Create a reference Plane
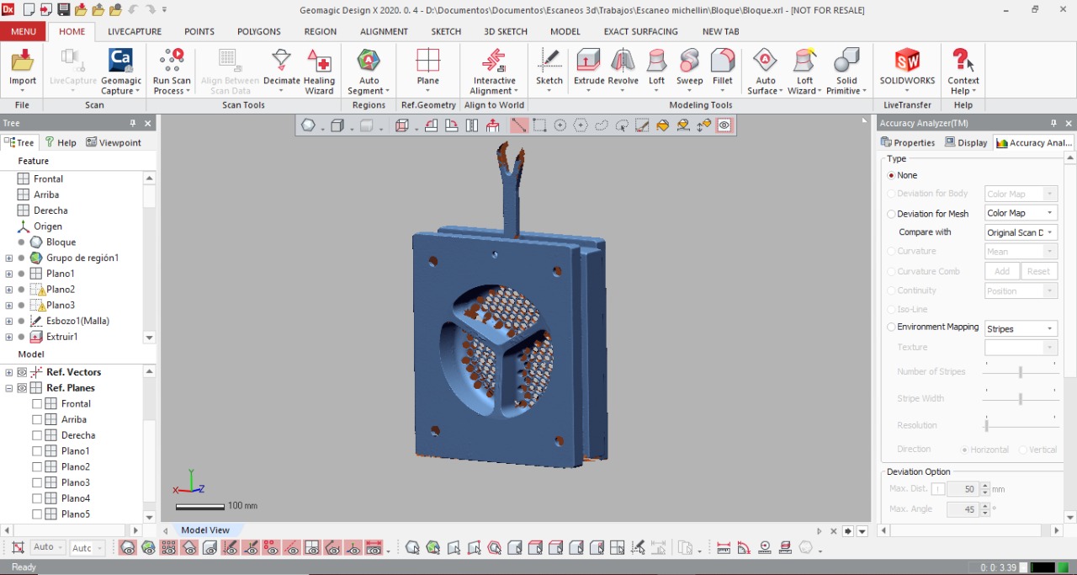1077x575 pixels. click(428, 72)
